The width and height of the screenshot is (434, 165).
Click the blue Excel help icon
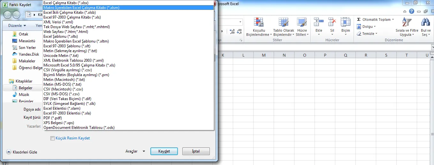[x=412, y=11]
